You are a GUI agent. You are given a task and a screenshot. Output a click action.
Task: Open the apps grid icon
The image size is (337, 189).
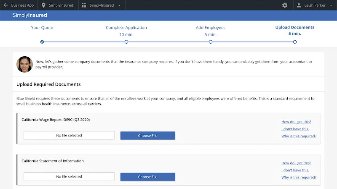point(84,5)
